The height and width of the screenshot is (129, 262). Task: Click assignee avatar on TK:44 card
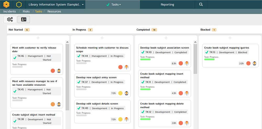pyautogui.click(x=127, y=67)
